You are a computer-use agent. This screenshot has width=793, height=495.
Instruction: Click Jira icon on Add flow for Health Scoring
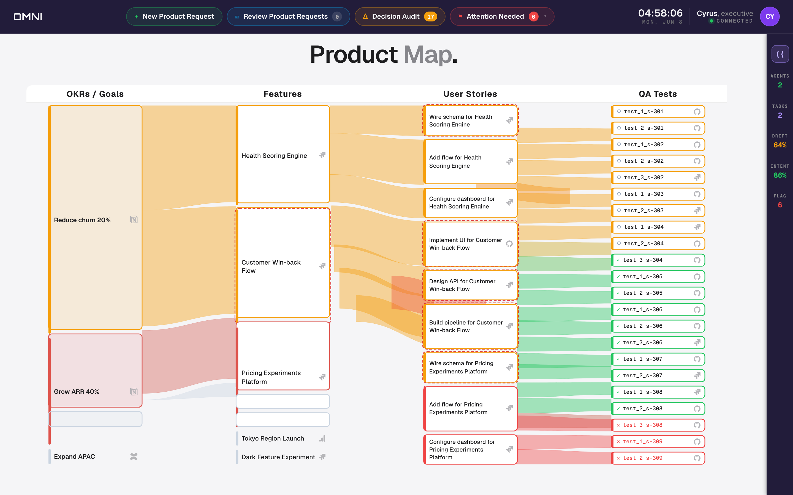pos(509,161)
